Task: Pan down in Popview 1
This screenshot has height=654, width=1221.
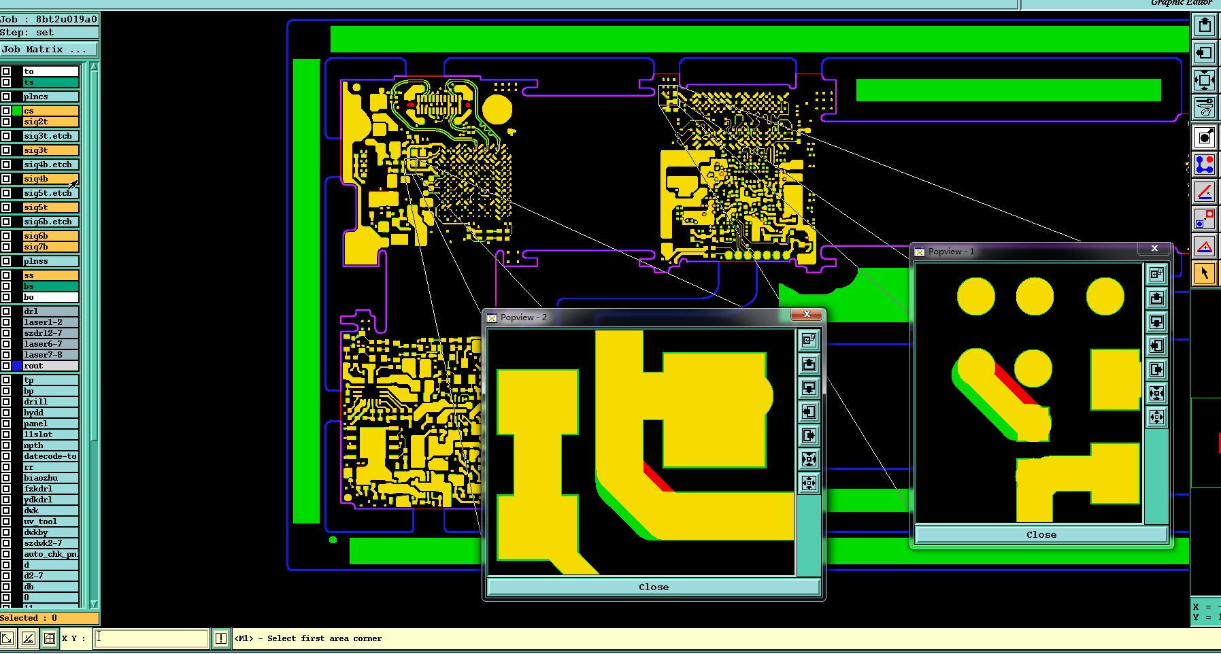Action: [1156, 322]
